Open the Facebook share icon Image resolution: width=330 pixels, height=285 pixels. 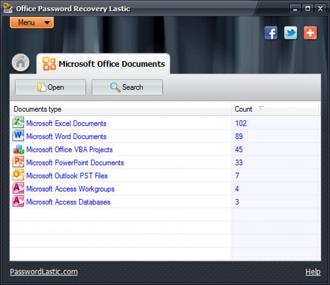(x=271, y=33)
